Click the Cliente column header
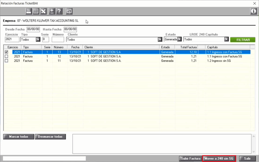Screen dimensions: 259x162 click(121, 47)
